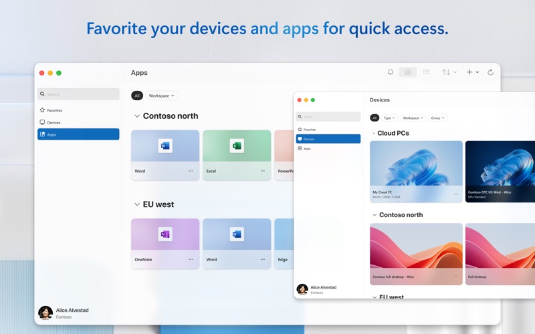
Task: Open Favorites in Apps window sidebar
Action: [x=78, y=110]
